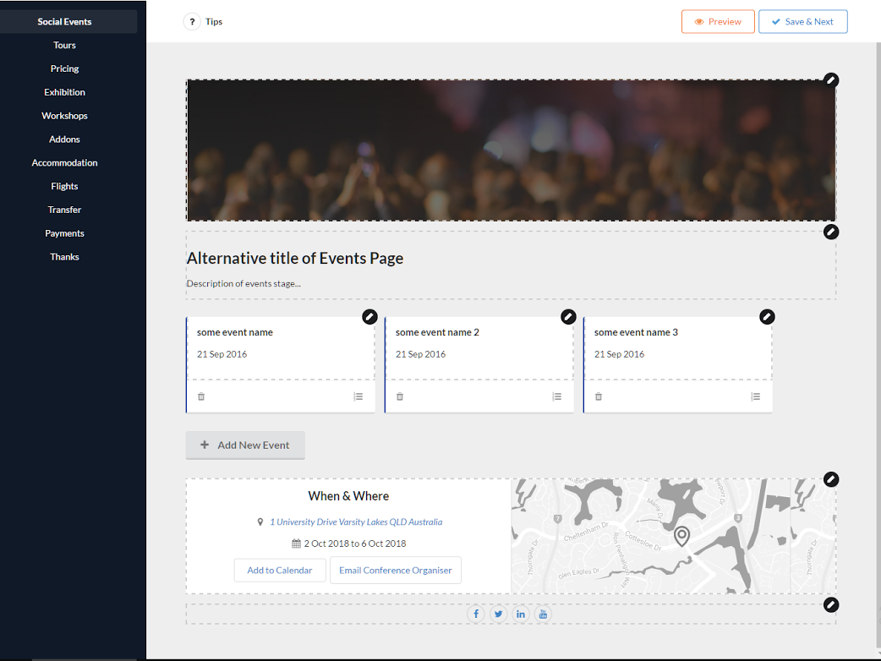Go to Tours in the sidebar

(64, 45)
